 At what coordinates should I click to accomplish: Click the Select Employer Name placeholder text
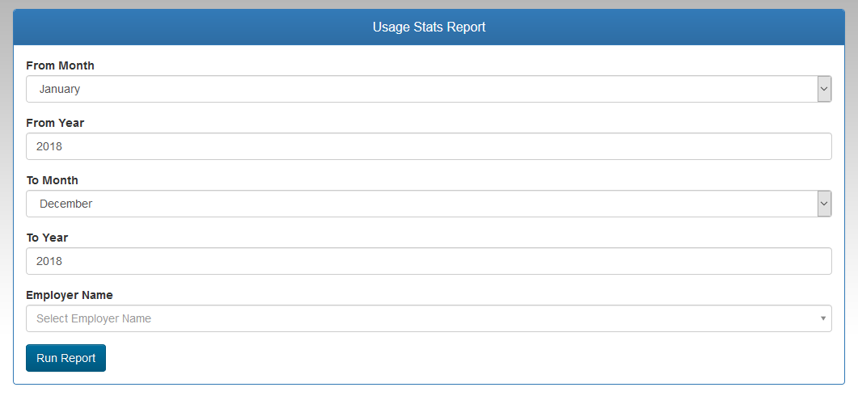[94, 318]
